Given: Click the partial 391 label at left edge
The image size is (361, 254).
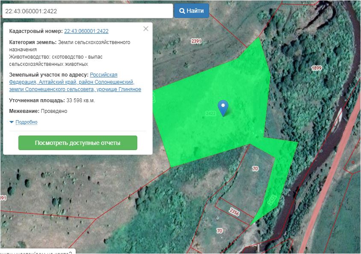Looking at the screenshot, I should [3, 198].
